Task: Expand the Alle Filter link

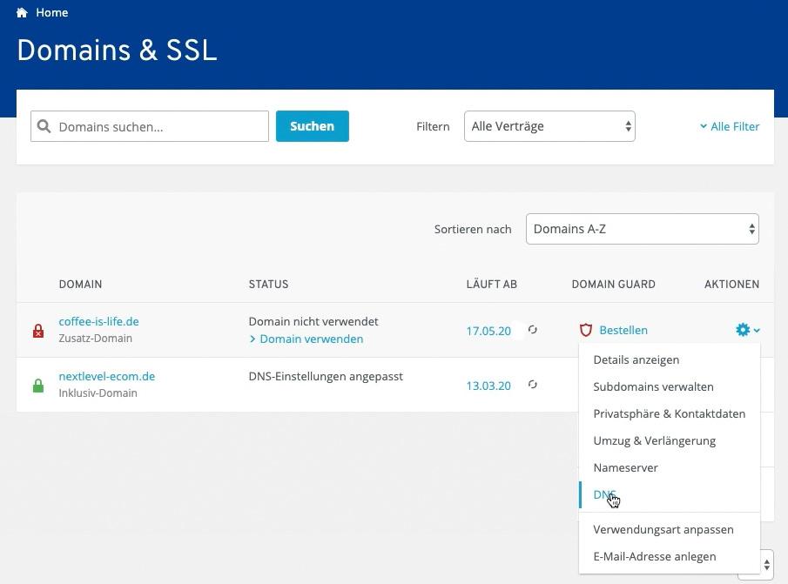Action: (730, 126)
